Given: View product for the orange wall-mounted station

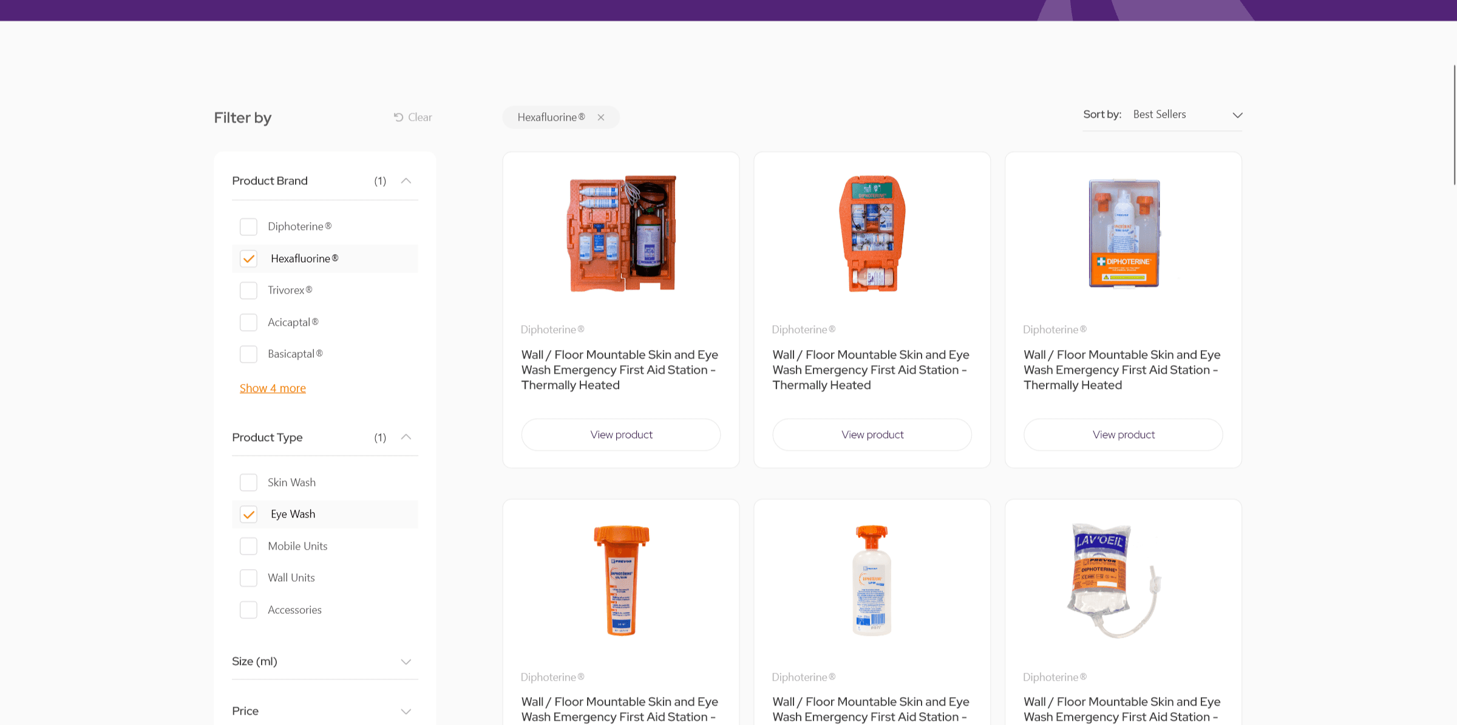Looking at the screenshot, I should pos(872,434).
